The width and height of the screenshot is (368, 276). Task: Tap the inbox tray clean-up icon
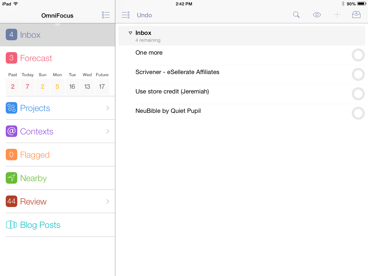[x=356, y=15]
